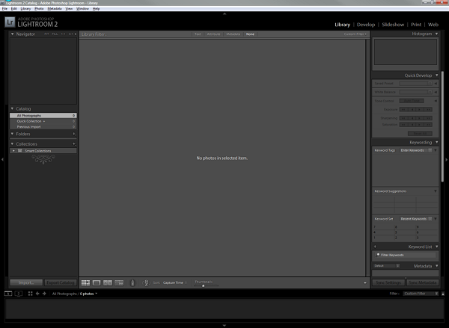This screenshot has width=449, height=328.
Task: Switch to Loupe view icon
Action: pos(97,282)
